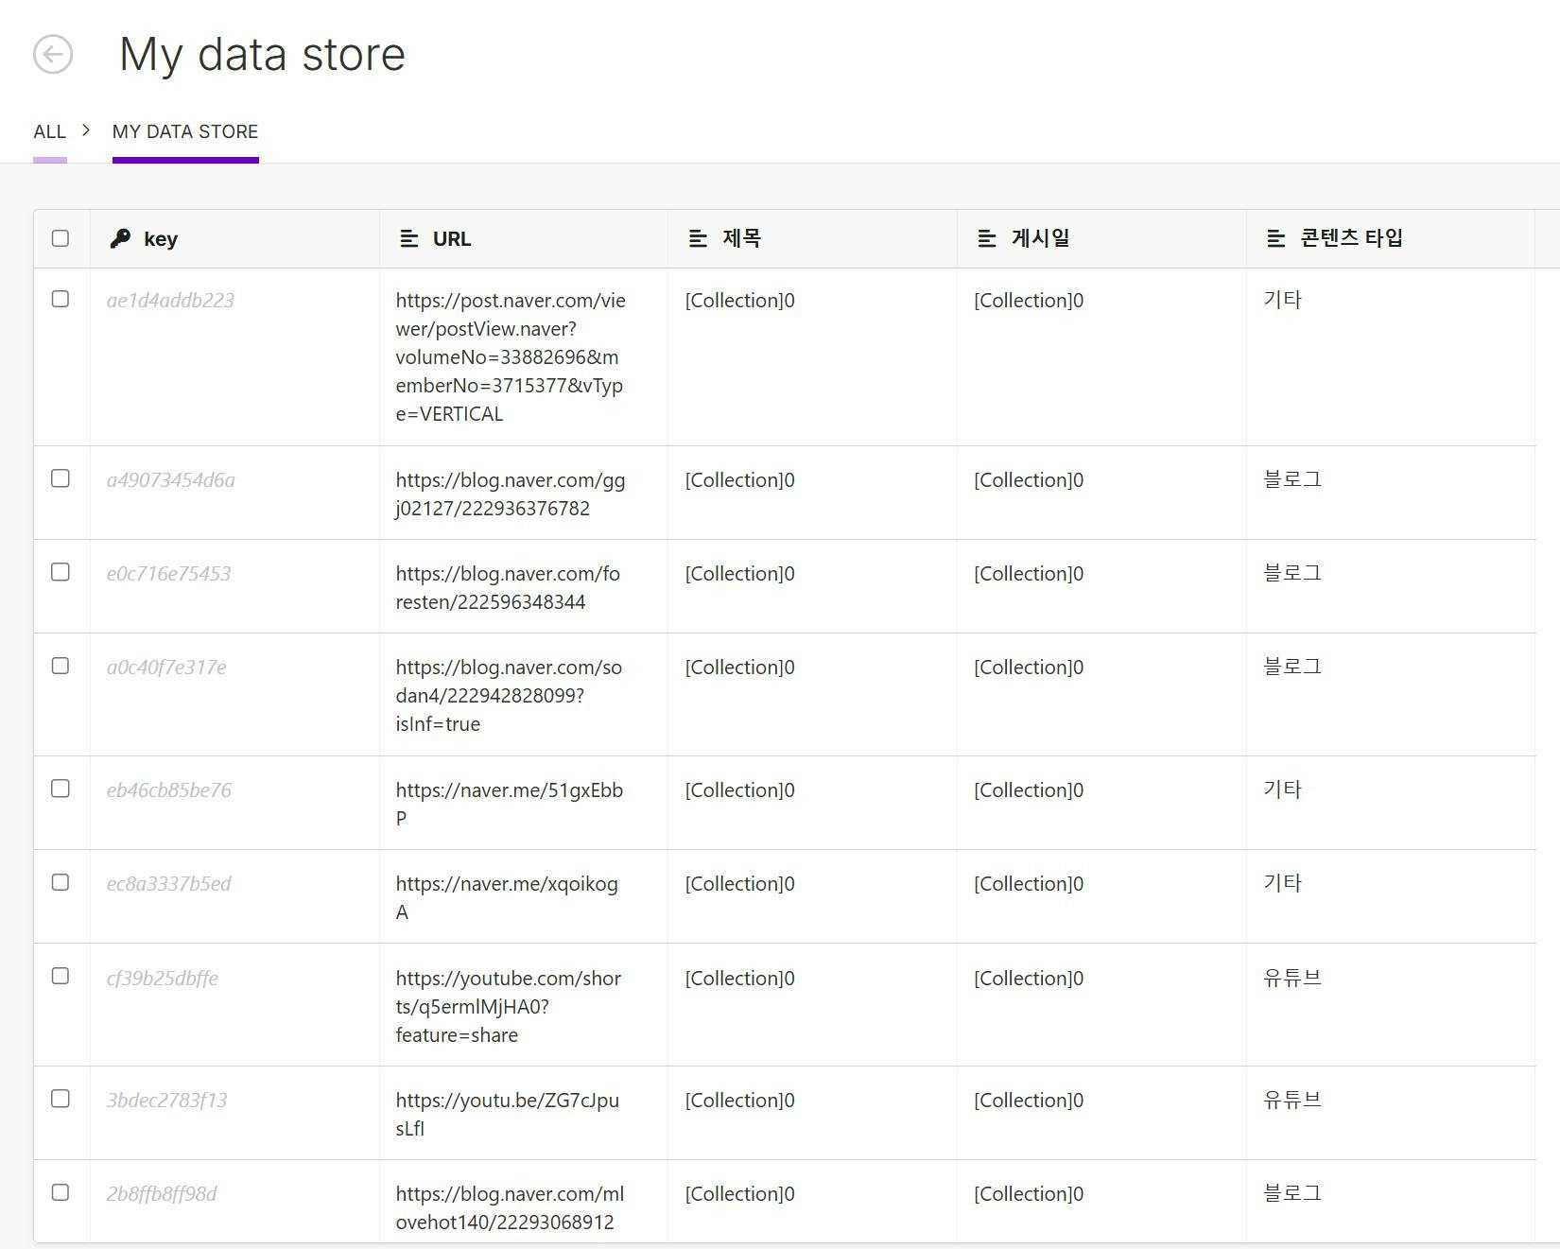Click the key icon in header
The height and width of the screenshot is (1249, 1560).
point(120,238)
